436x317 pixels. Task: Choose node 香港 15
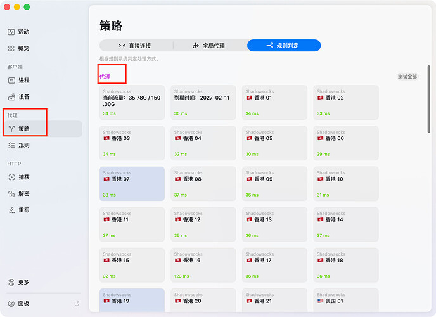click(x=132, y=265)
